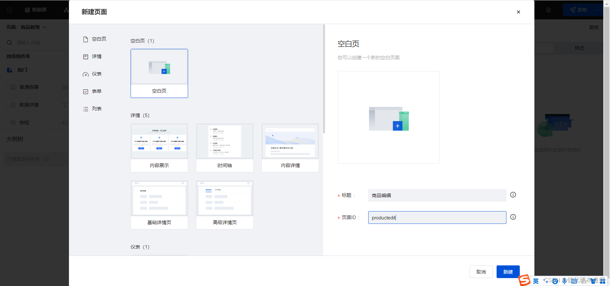Screen dimensions: 610x286
Task: Click the 页面ID input field
Action: coord(437,218)
